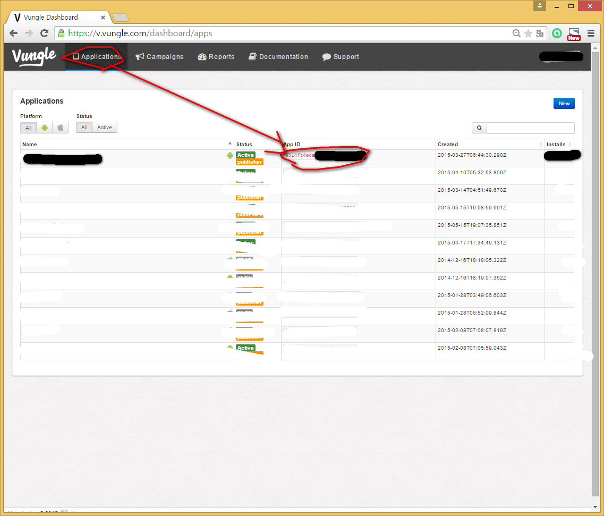
Task: Set status filter to Active
Action: click(105, 127)
